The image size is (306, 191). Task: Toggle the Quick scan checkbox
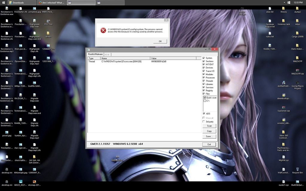[205, 98]
